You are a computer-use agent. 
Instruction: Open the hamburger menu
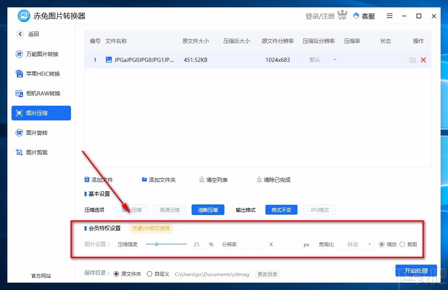[389, 16]
